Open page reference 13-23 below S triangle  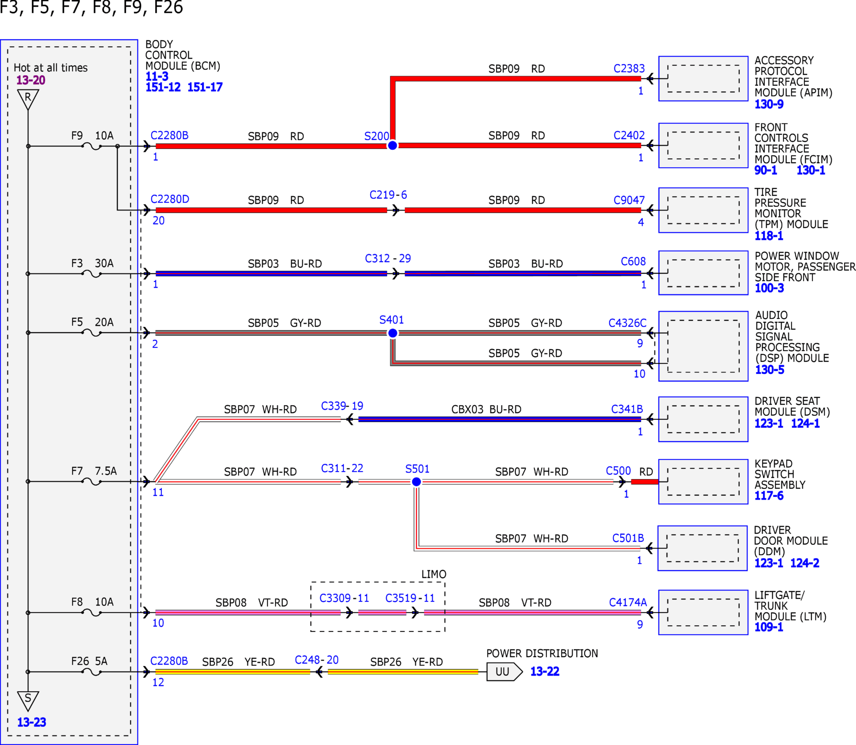pos(31,722)
